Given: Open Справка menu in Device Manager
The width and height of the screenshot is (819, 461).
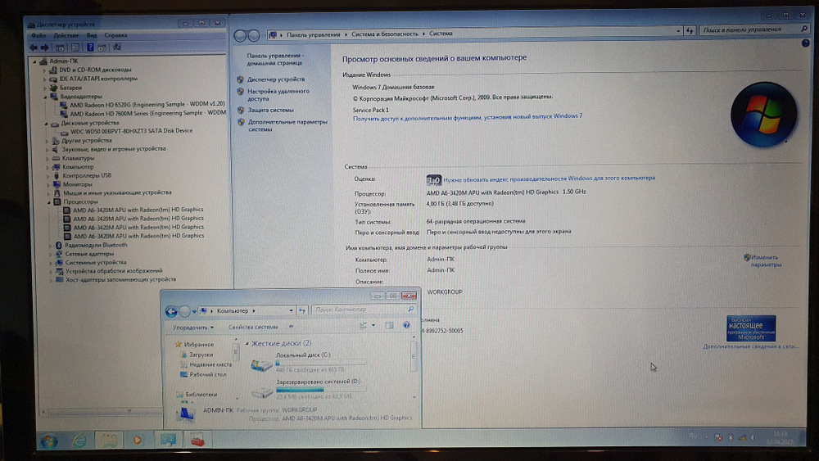Looking at the screenshot, I should click(x=115, y=35).
